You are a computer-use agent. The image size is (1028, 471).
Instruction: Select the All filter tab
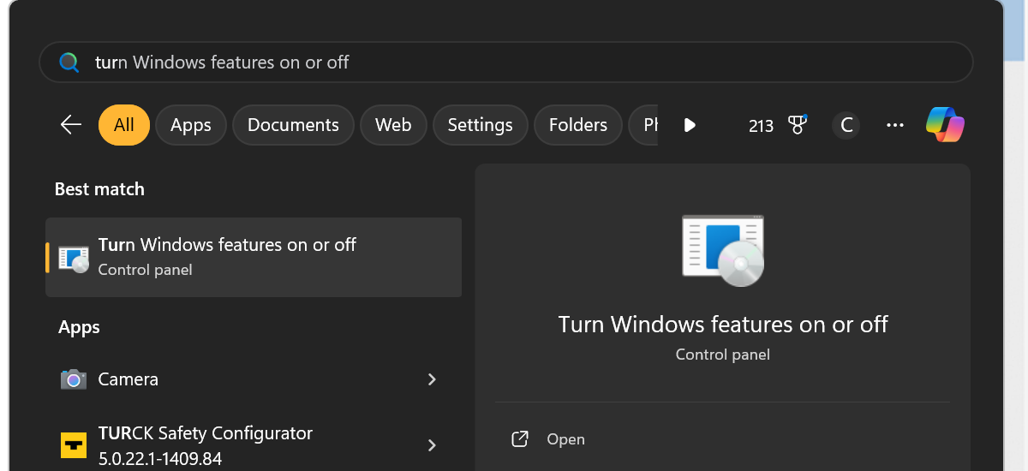pyautogui.click(x=124, y=125)
